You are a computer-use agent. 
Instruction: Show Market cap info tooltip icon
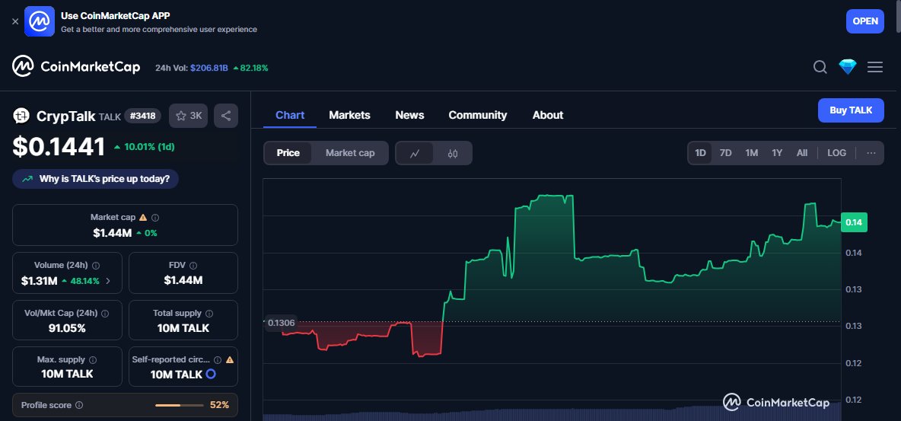[155, 218]
